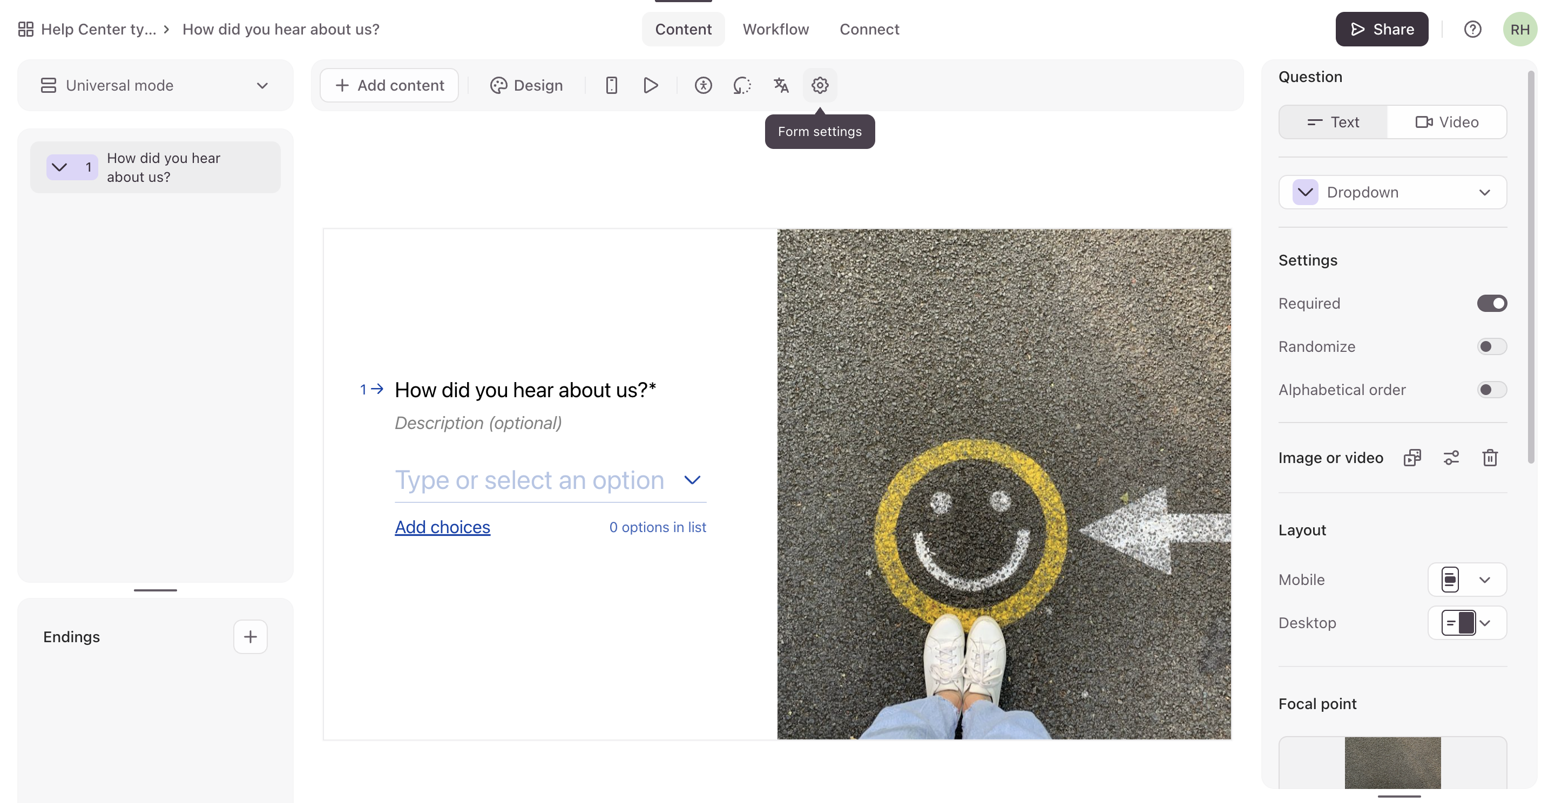Viewport: 1555px width, 803px height.
Task: Open the Type or select an option dropdown
Action: 550,480
